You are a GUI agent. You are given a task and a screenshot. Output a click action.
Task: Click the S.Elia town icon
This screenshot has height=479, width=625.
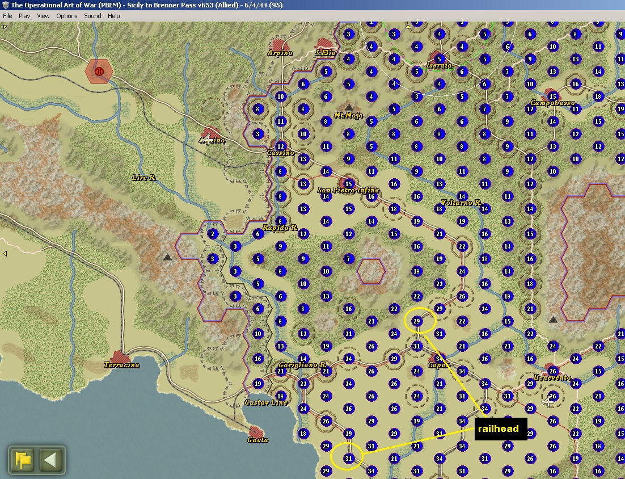[x=324, y=45]
